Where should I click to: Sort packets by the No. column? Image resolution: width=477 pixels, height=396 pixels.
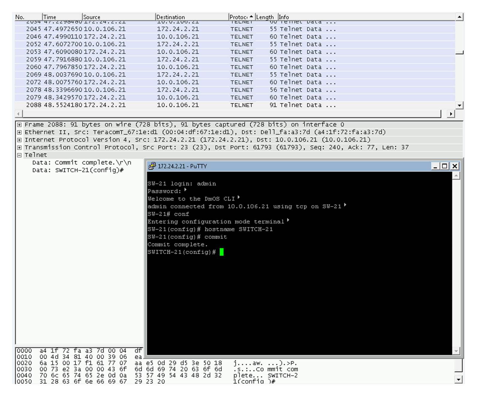(x=28, y=17)
